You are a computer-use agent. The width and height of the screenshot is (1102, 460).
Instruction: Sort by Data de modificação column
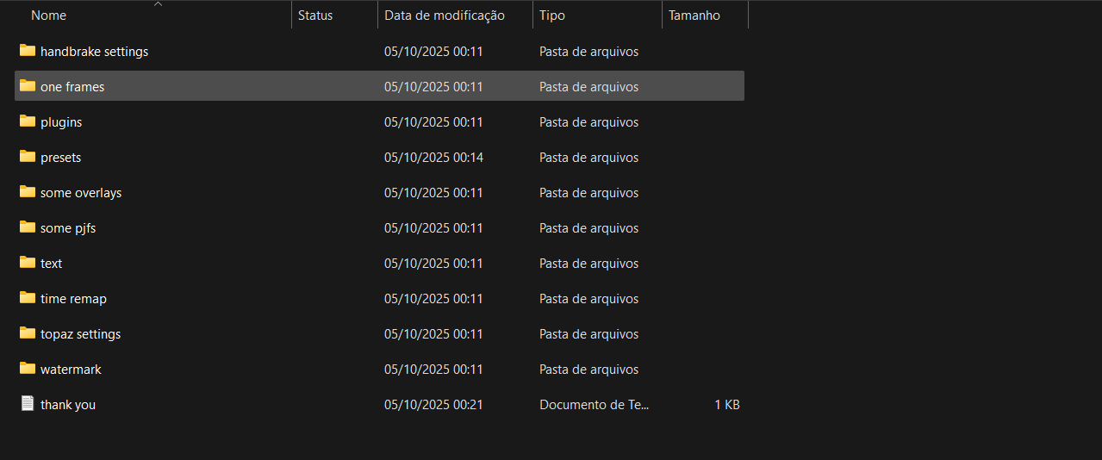445,16
